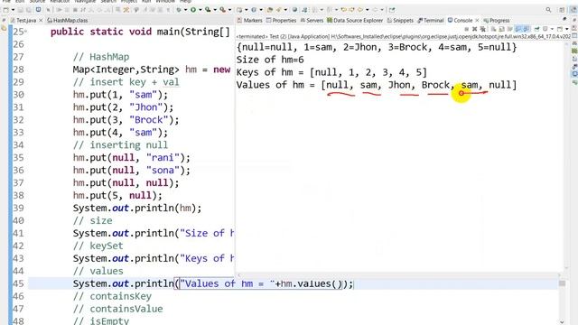Toggle show console on standard error
Screen dimensions: 578x325
[526, 29]
